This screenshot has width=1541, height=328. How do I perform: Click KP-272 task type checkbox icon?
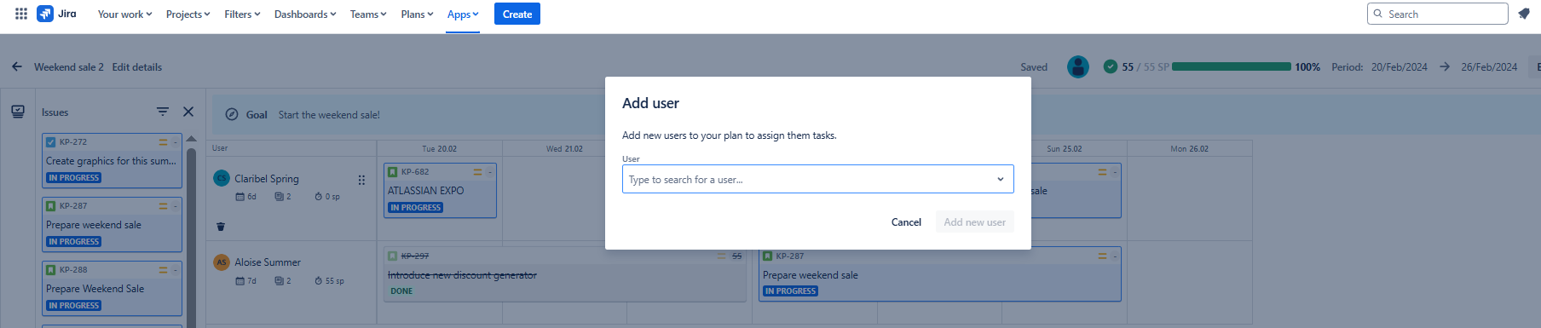[x=51, y=142]
